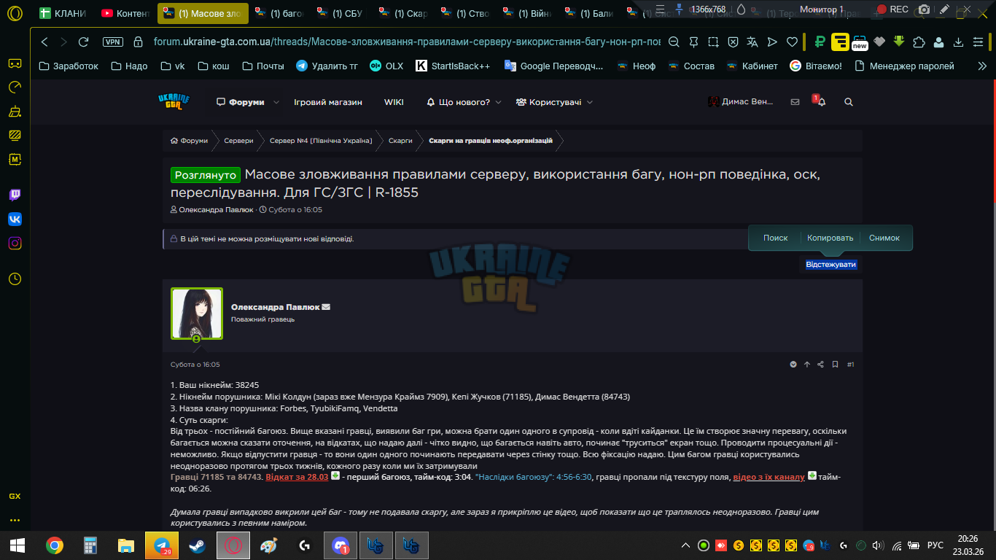The height and width of the screenshot is (560, 996).
Task: Open Менеджер паролей bookmarks folder
Action: 904,66
